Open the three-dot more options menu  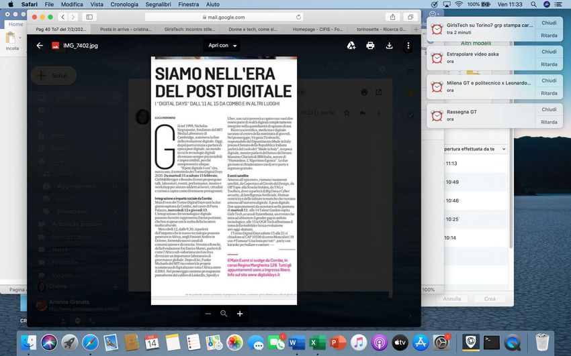coord(408,46)
